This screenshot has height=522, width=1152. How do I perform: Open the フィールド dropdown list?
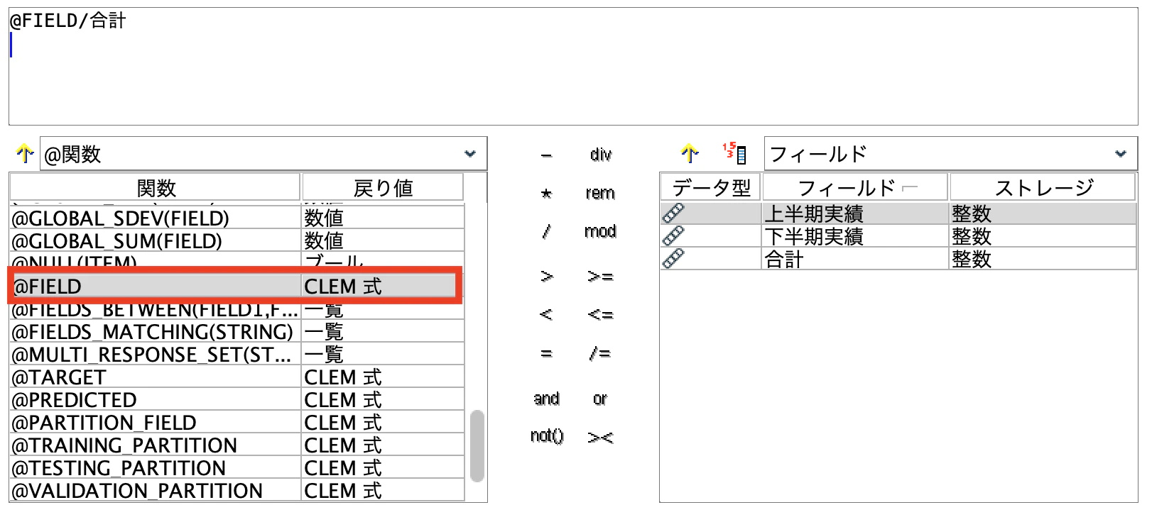pos(950,154)
